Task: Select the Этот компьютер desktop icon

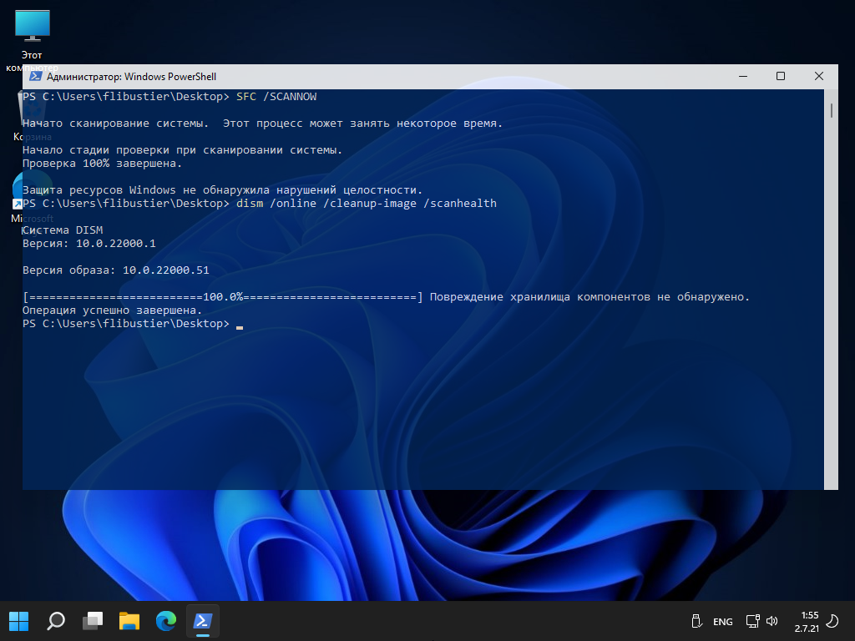Action: (32, 29)
